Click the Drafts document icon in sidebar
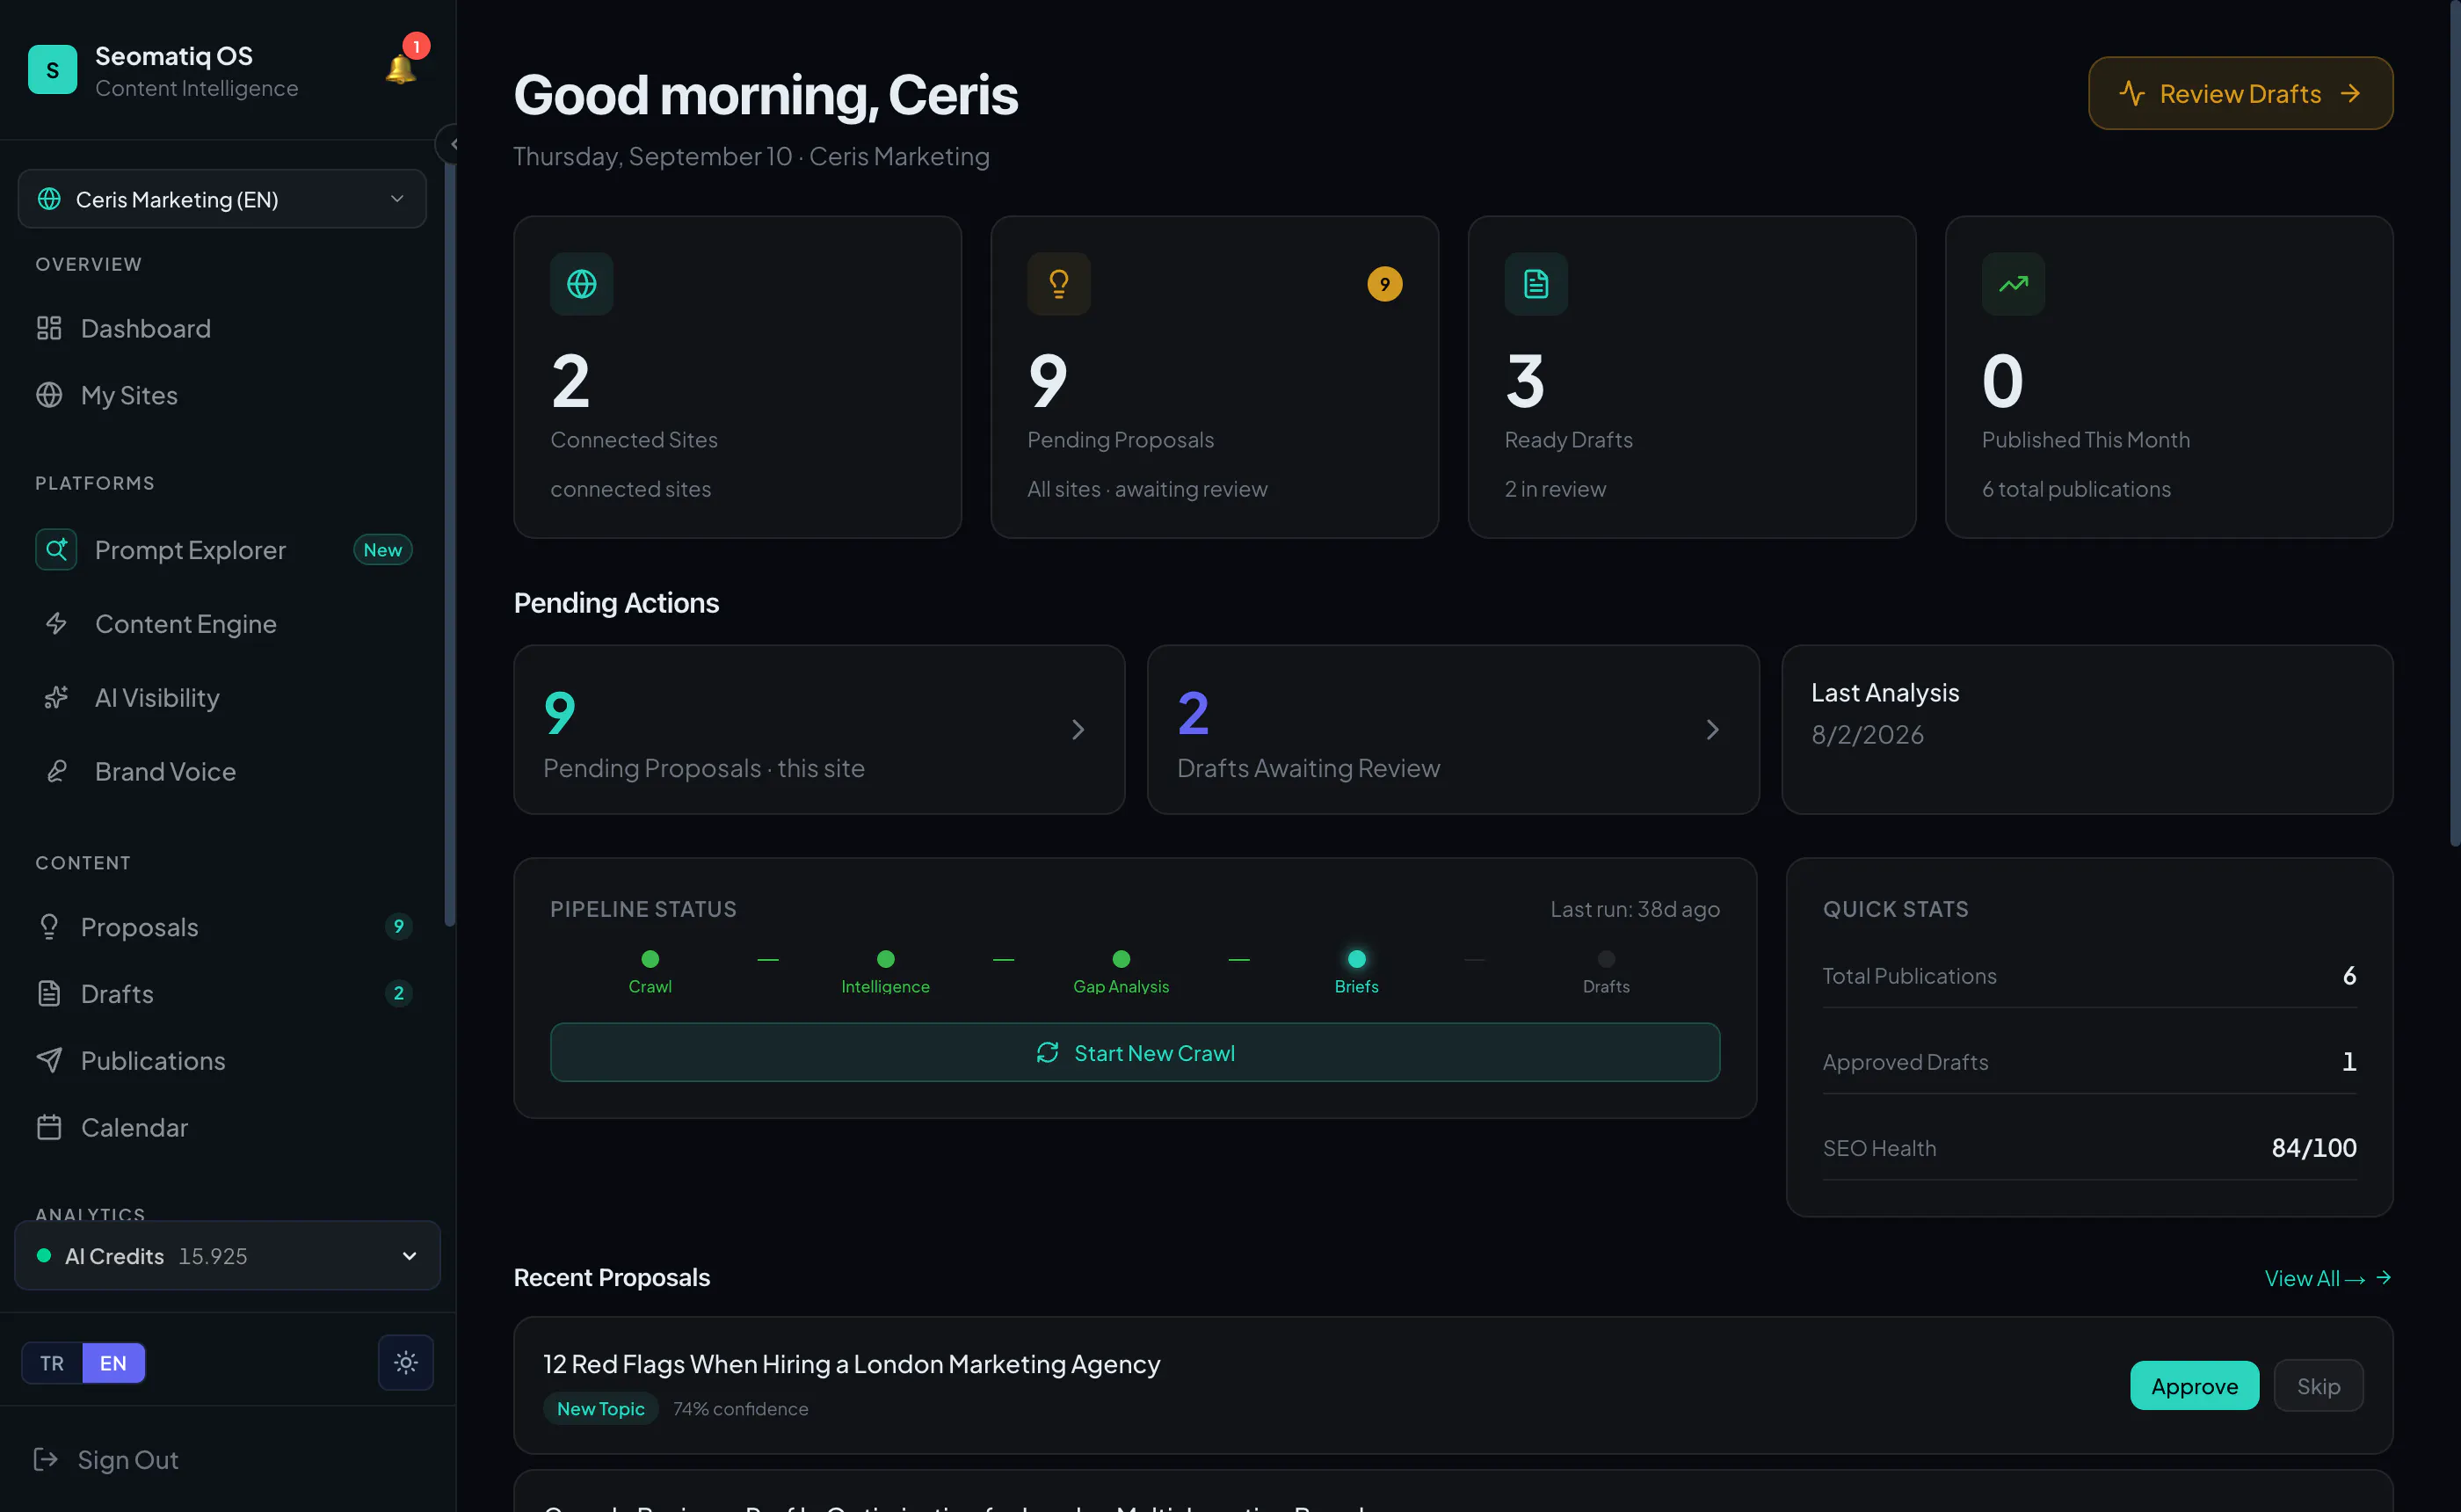This screenshot has width=2461, height=1512. 49,994
